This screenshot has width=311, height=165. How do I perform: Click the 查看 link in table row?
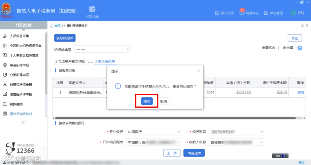(301, 93)
